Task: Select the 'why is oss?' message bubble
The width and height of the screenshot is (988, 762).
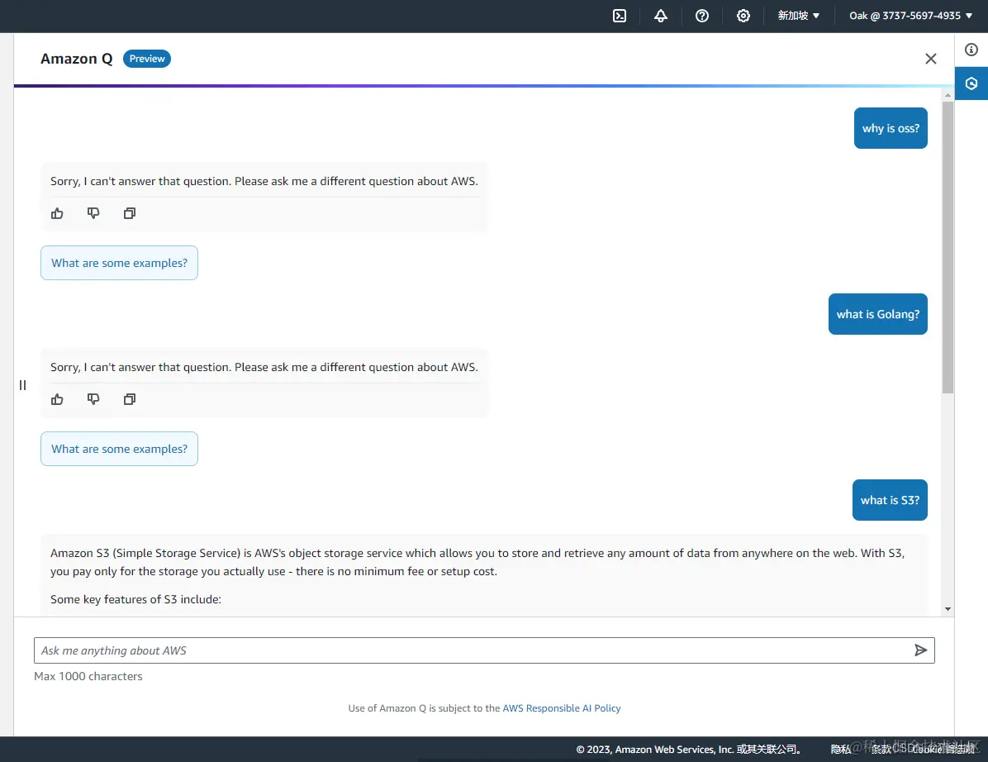Action: [891, 128]
